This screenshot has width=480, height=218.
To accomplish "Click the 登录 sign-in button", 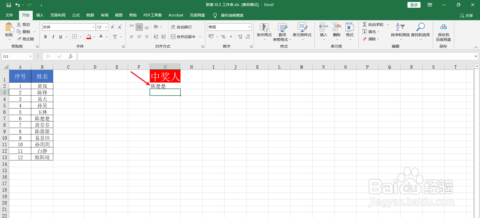I will tap(414, 5).
